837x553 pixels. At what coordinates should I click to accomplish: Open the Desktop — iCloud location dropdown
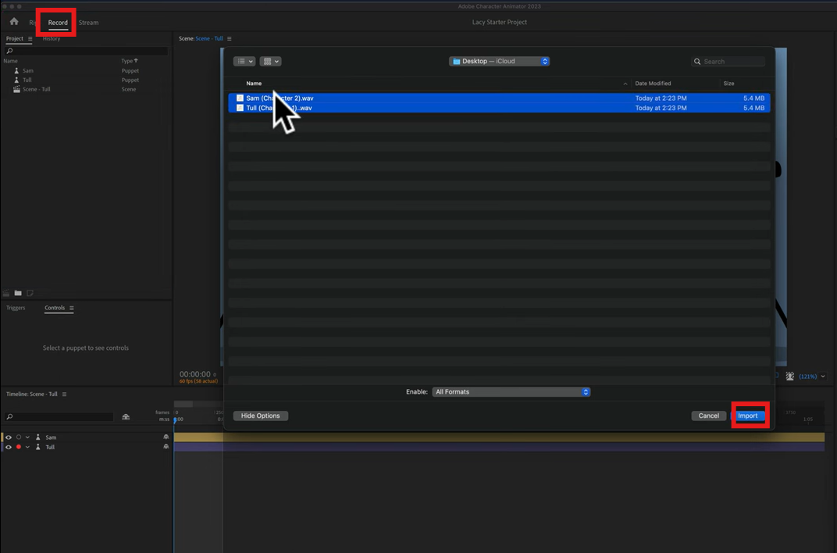point(500,61)
